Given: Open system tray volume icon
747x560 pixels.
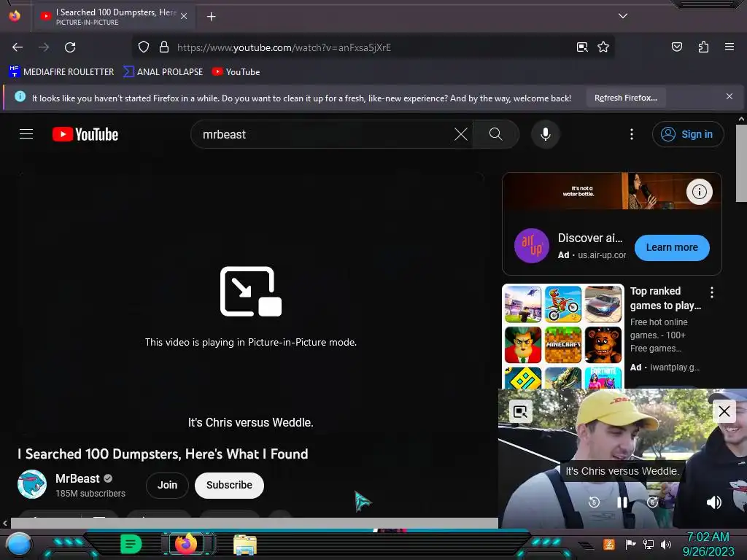Looking at the screenshot, I should [666, 544].
